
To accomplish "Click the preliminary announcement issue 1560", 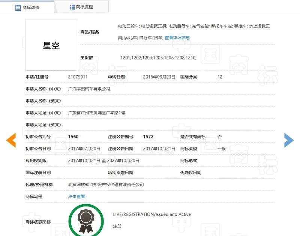I will (x=73, y=137).
